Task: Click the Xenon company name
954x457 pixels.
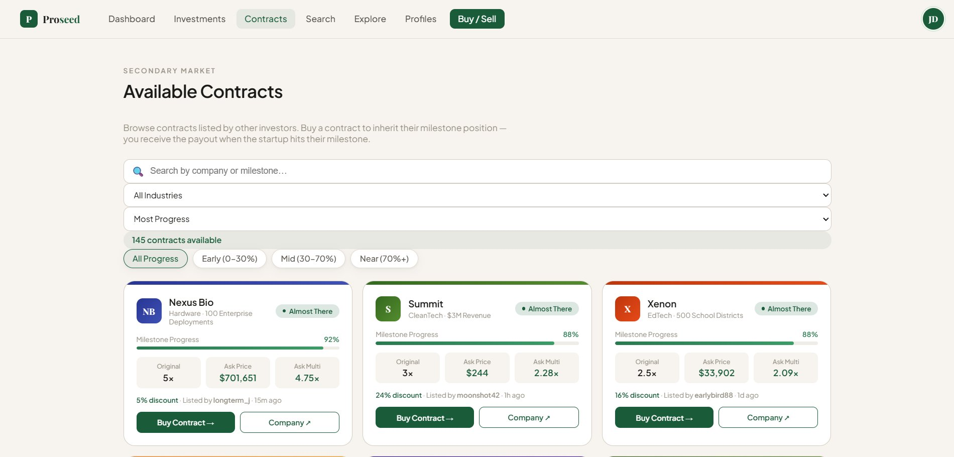Action: (662, 304)
